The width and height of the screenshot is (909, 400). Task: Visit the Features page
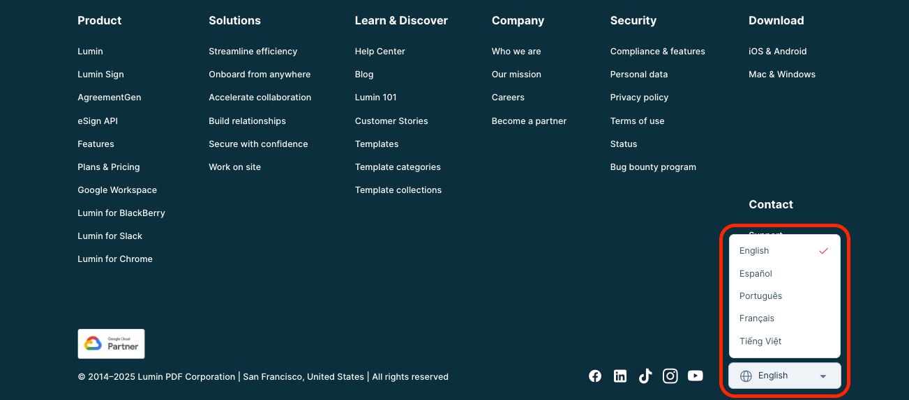pyautogui.click(x=96, y=144)
